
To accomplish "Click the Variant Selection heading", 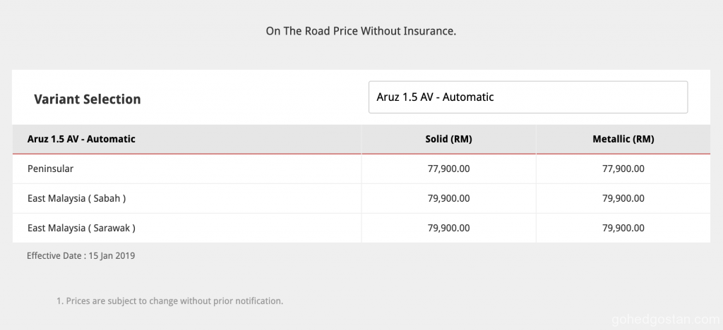I will point(87,99).
